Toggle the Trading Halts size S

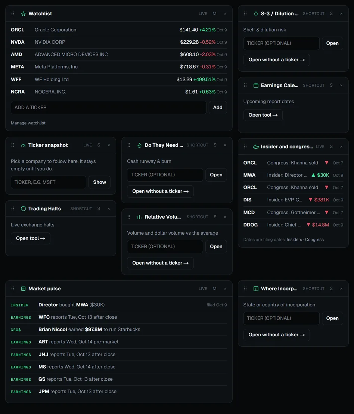[x=99, y=208]
